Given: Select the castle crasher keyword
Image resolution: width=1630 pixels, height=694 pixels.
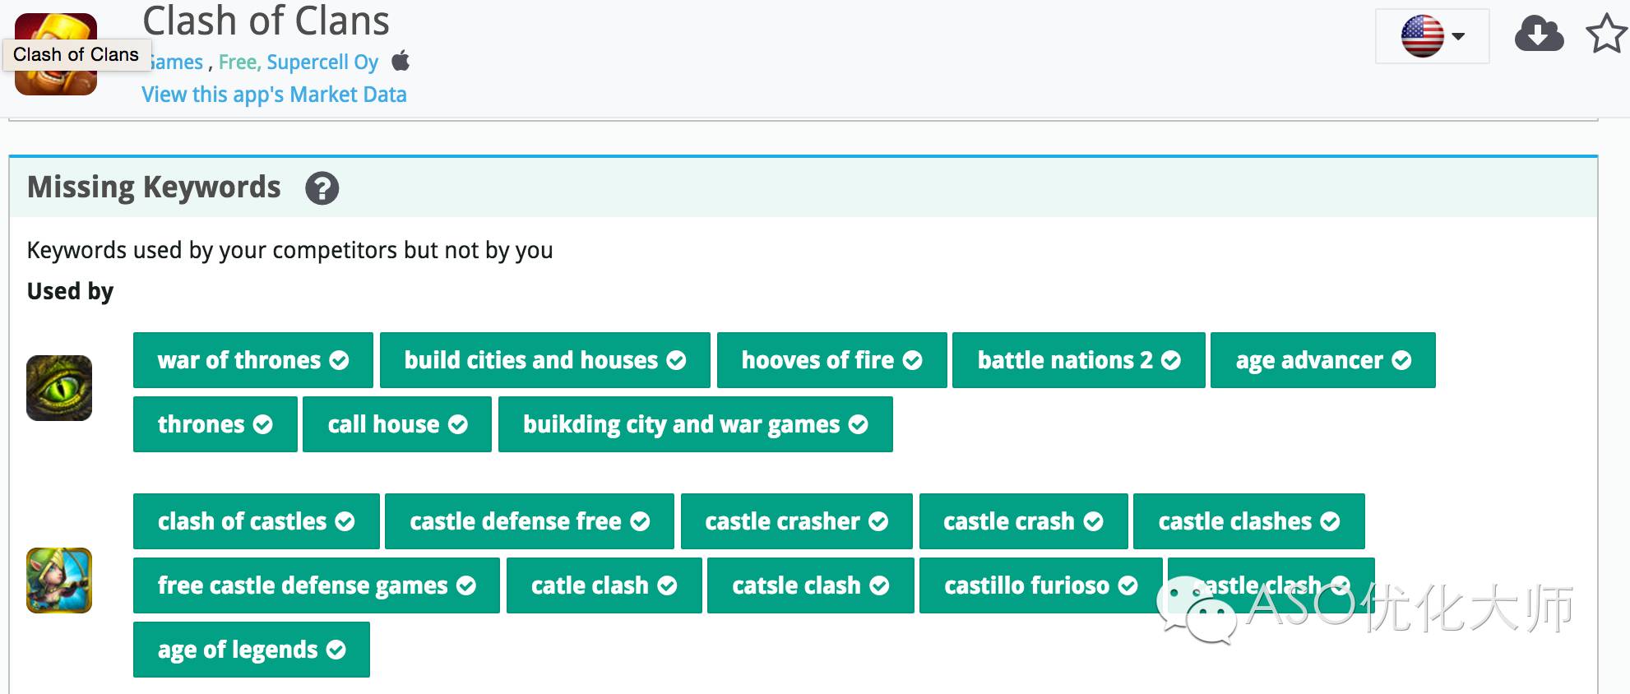Looking at the screenshot, I should point(797,521).
